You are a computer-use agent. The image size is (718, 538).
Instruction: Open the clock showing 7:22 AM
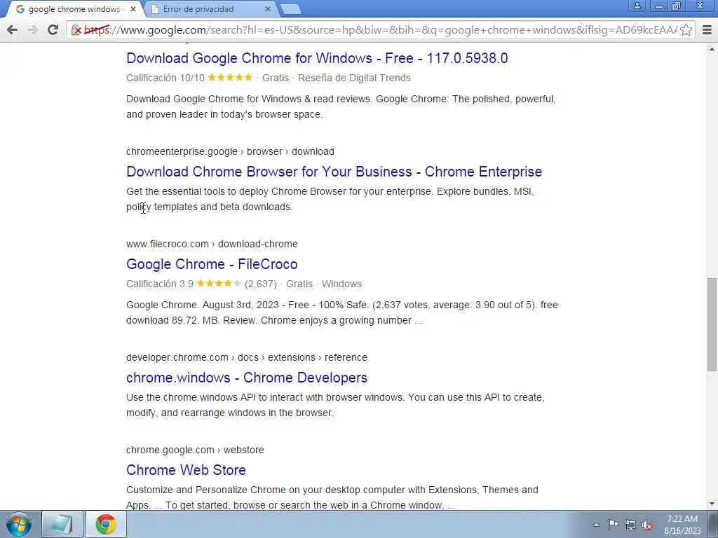[x=682, y=525]
